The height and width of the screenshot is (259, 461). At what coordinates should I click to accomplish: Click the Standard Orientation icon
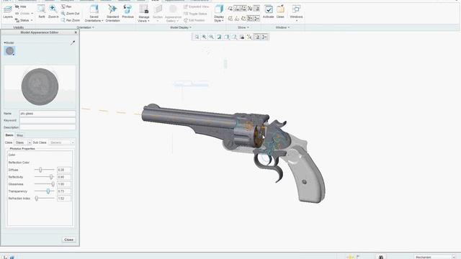point(112,14)
